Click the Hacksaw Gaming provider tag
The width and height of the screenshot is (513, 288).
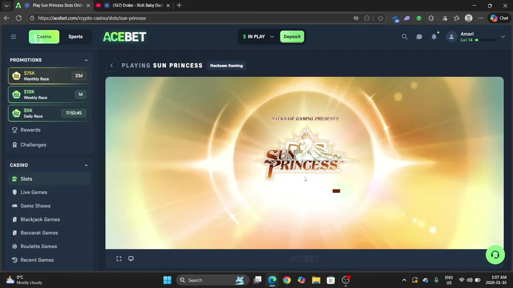[226, 66]
